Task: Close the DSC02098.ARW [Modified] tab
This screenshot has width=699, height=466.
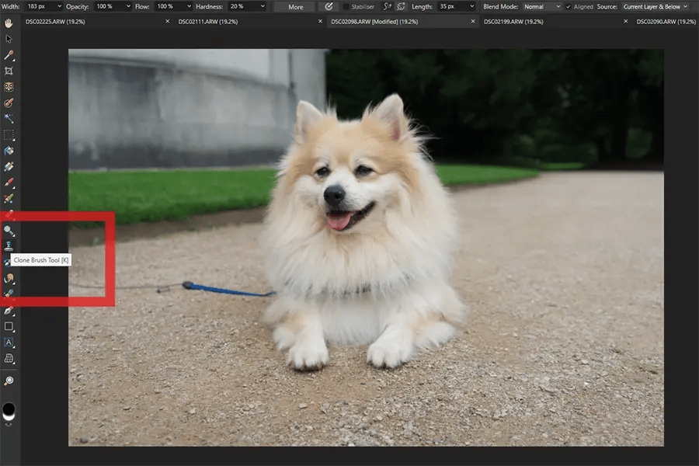Action: (473, 22)
